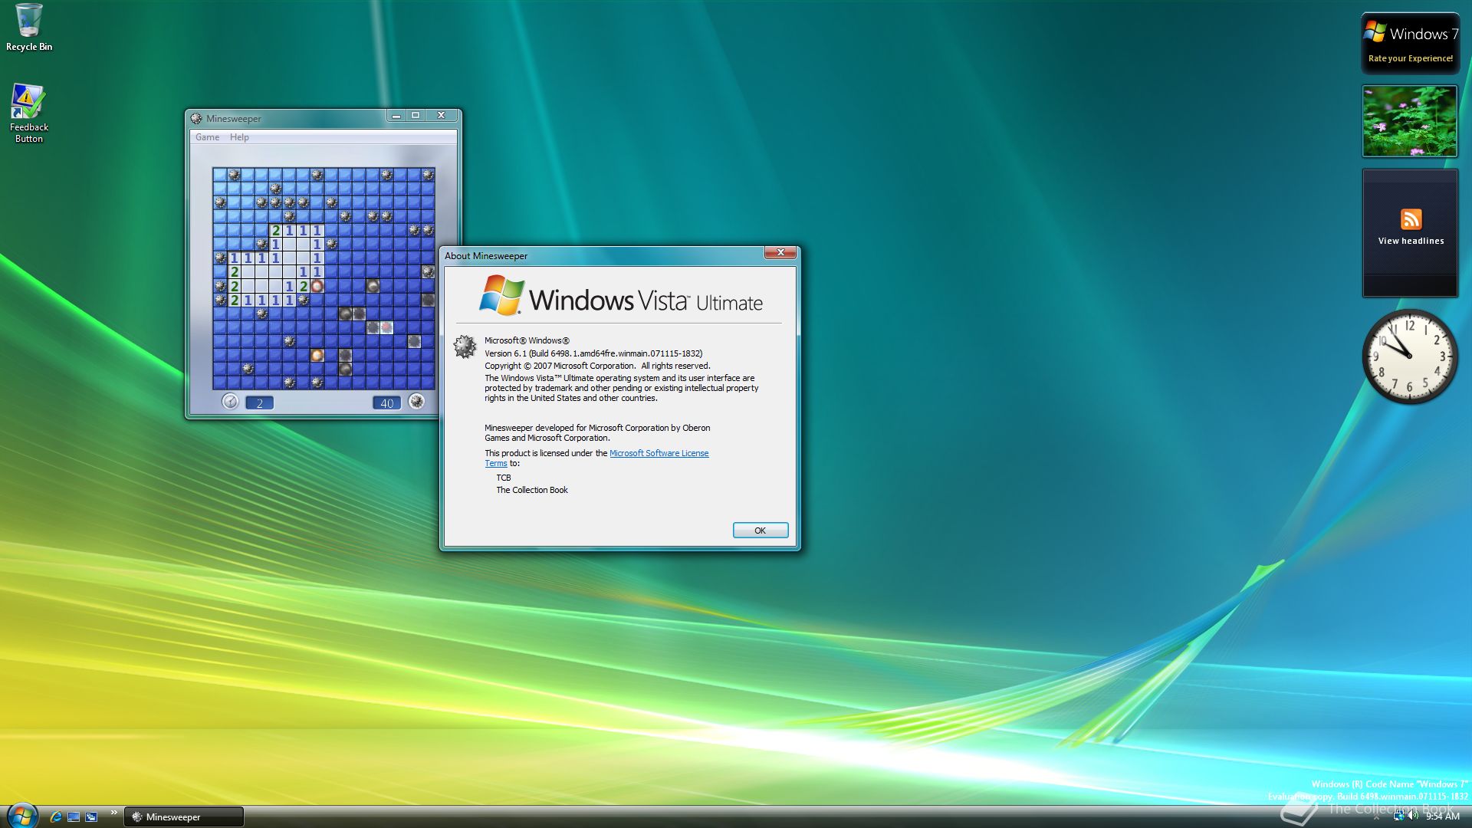The height and width of the screenshot is (828, 1472).
Task: Click Show Desktop in Quick Launch
Action: coord(74,816)
